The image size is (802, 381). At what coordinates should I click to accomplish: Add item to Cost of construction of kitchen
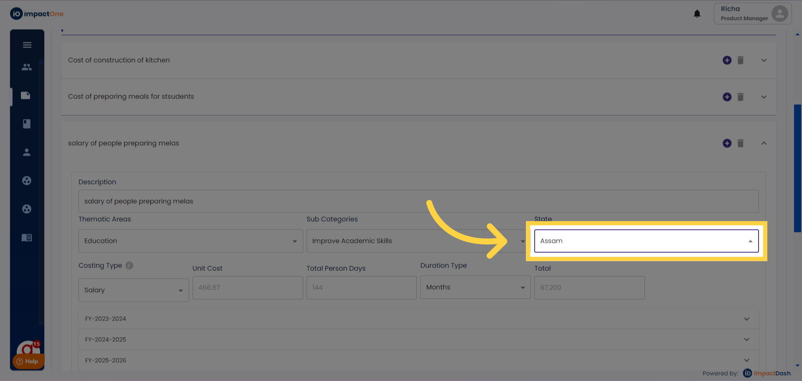pos(727,60)
